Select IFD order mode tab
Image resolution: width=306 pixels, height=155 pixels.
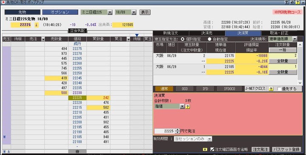coord(205,89)
